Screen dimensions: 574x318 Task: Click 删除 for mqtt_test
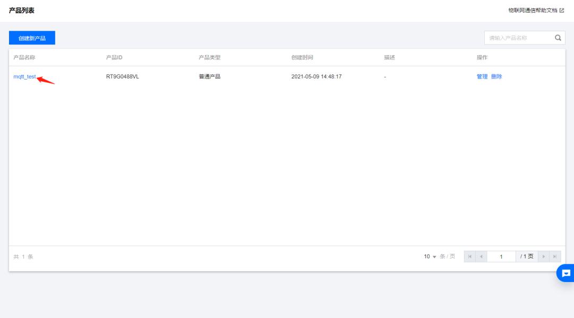pyautogui.click(x=496, y=77)
